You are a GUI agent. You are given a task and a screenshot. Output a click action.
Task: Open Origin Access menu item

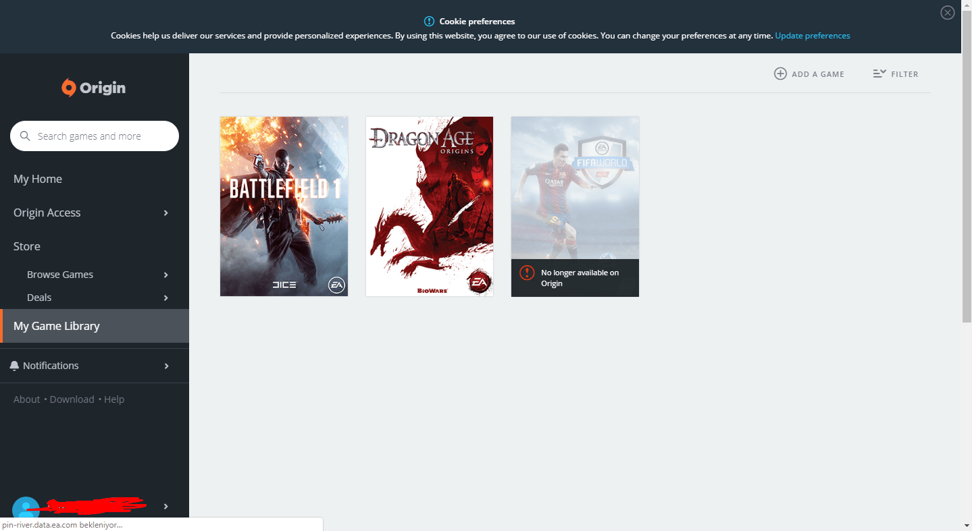click(x=47, y=213)
